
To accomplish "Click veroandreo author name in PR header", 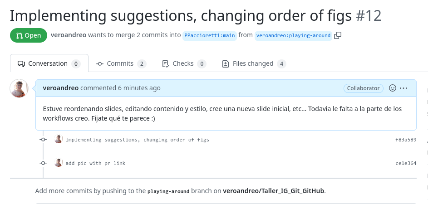I will coord(69,35).
